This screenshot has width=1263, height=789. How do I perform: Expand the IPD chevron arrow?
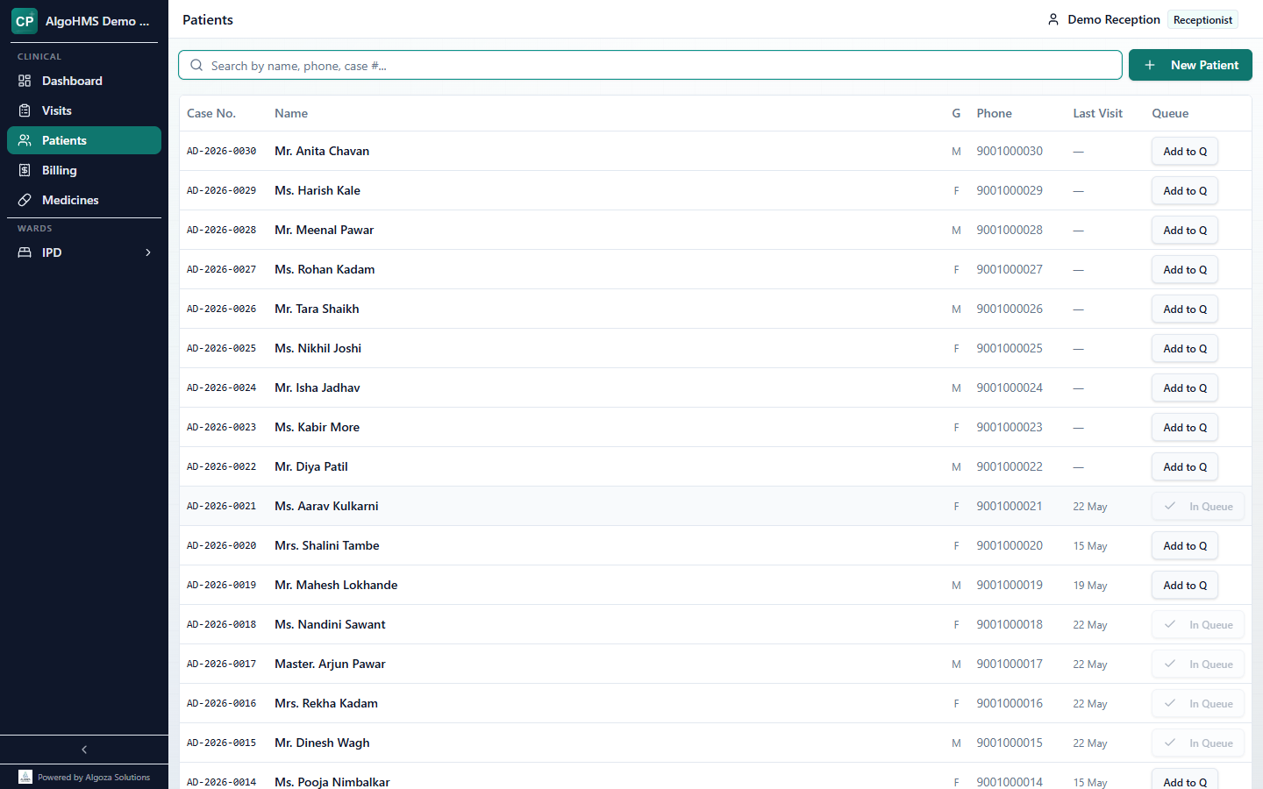tap(148, 252)
